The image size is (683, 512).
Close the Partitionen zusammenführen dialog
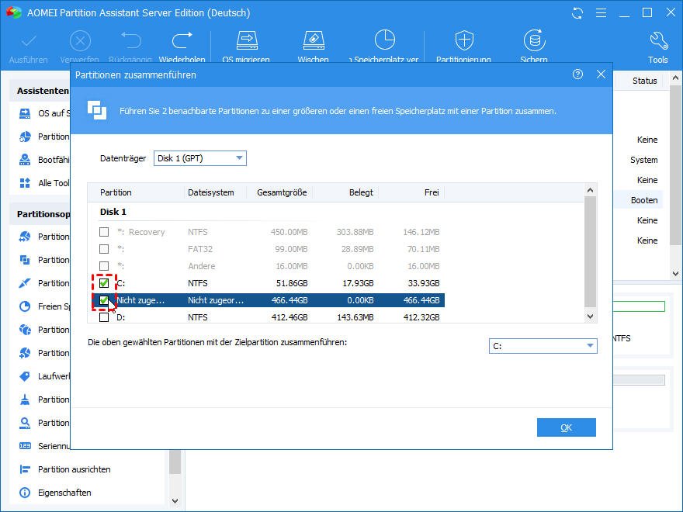click(x=601, y=74)
